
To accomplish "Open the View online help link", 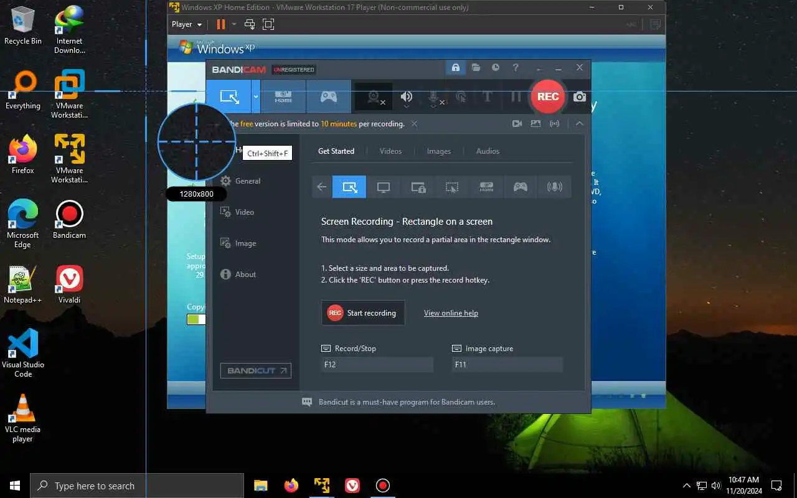I will point(451,313).
